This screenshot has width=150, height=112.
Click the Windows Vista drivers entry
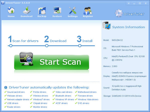pyautogui.click(x=88, y=100)
